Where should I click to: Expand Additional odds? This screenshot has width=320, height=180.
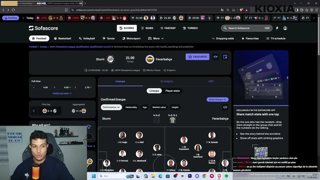[62, 93]
